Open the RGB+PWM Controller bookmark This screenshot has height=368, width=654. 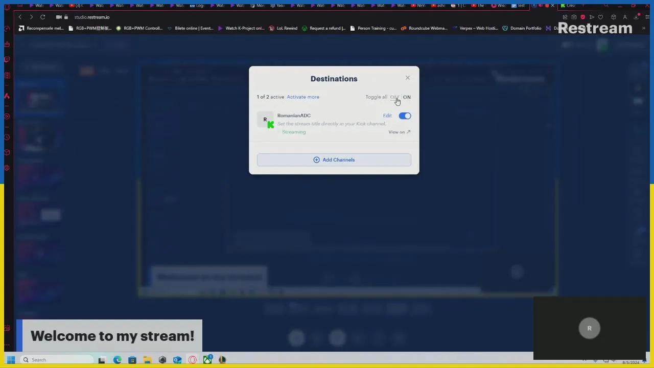coord(139,29)
